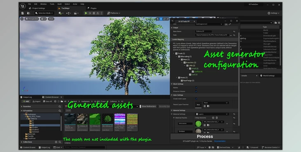Open the Documentation link
The width and height of the screenshot is (301, 152).
[x=220, y=141]
